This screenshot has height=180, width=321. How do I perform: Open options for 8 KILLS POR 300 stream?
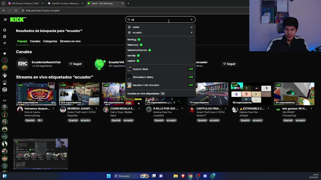pyautogui.click(x=182, y=109)
